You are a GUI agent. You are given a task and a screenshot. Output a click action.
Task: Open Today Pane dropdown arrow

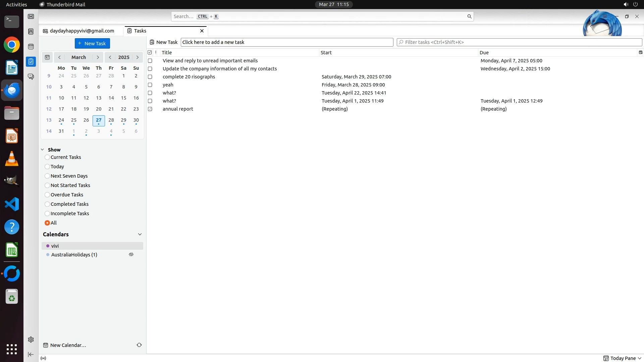pyautogui.click(x=639, y=358)
